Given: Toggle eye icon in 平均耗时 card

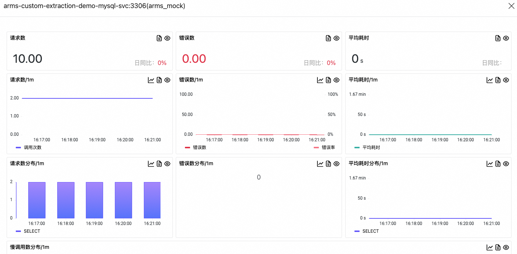Looking at the screenshot, I should [506, 38].
